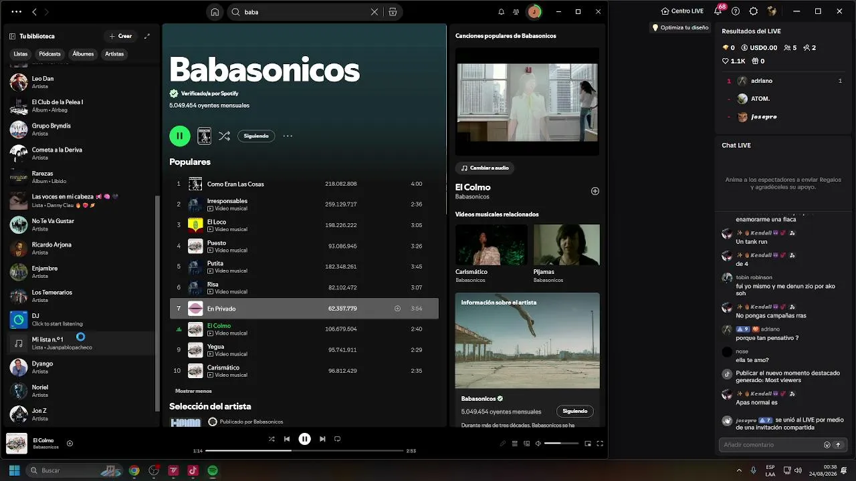Screen dimensions: 856x481
Task: Select the El Loco track row
Action: [304, 225]
